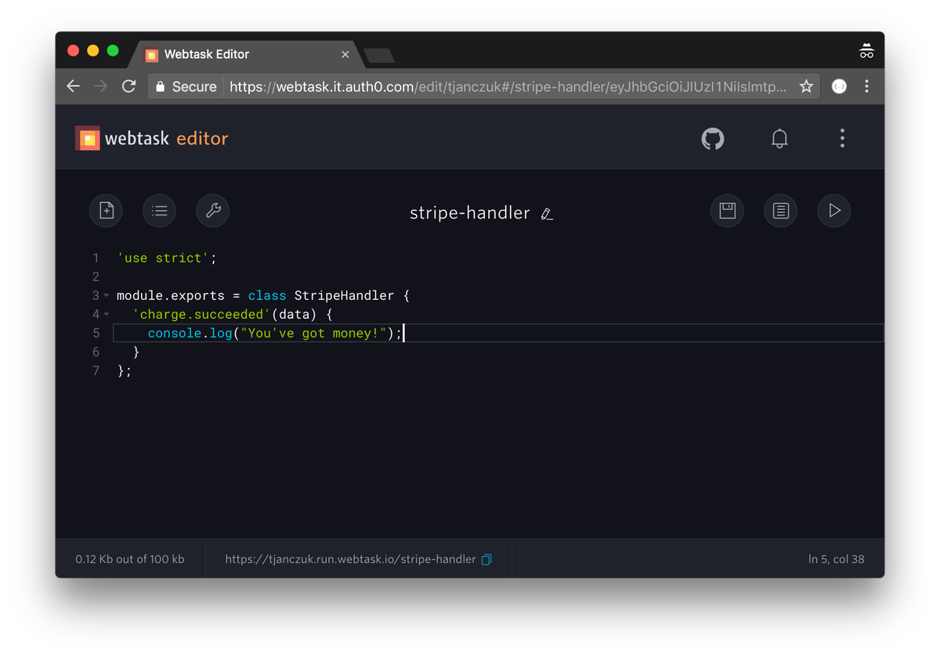Click the 'charge.succeeded' string in code

[x=201, y=314]
